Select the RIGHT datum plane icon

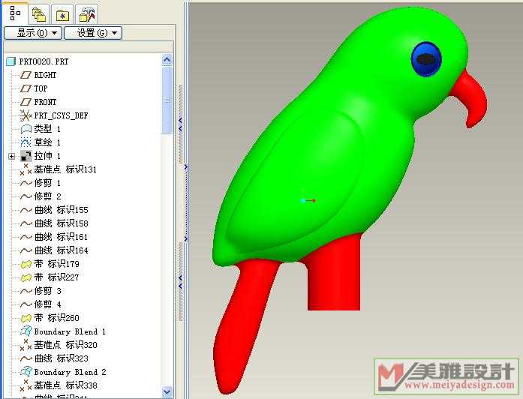pyautogui.click(x=26, y=75)
